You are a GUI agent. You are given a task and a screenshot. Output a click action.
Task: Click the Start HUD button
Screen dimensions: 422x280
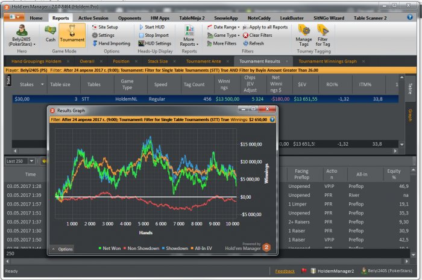pos(154,27)
